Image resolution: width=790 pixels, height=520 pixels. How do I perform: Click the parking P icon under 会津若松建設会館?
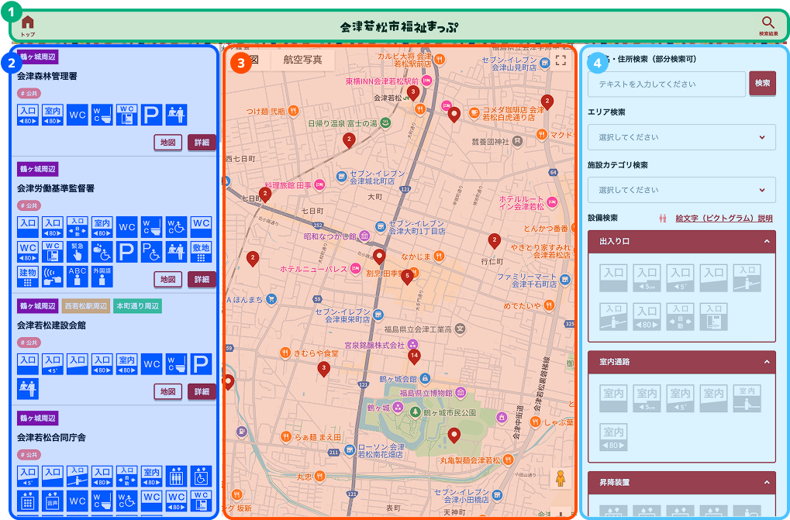point(201,364)
